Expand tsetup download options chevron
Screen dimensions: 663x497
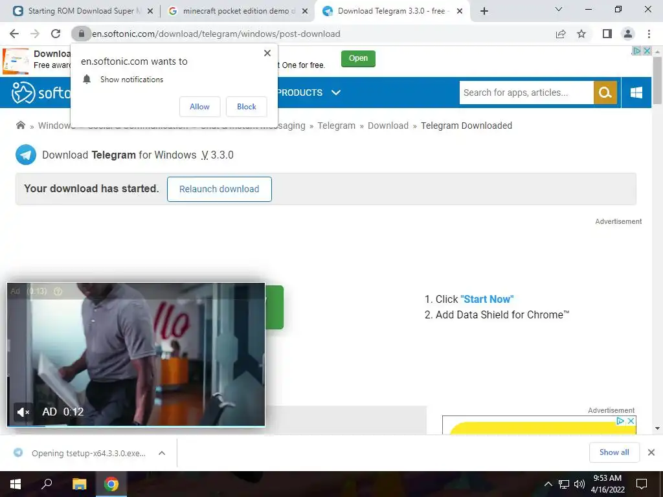pos(161,453)
